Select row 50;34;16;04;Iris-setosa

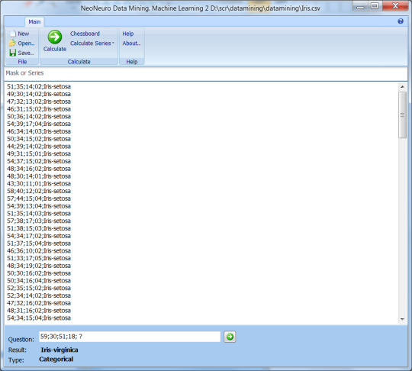pyautogui.click(x=39, y=281)
